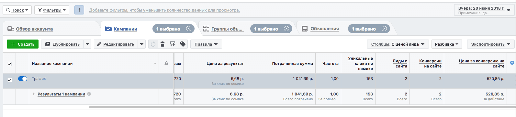Open the Фильтры dropdown
516x117 pixels.
tap(52, 10)
